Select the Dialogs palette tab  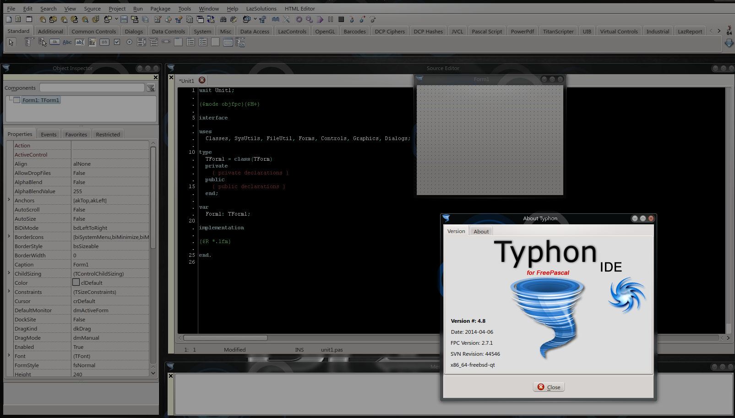(134, 32)
